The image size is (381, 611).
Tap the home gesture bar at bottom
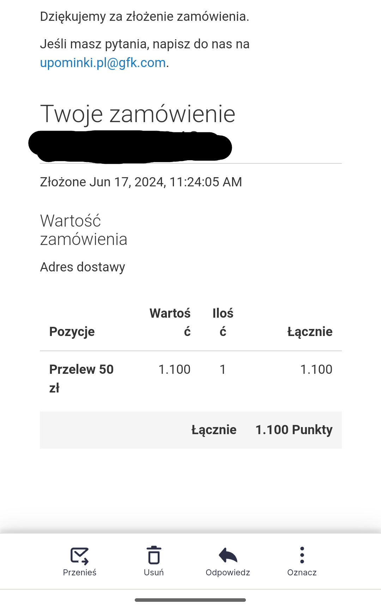(190, 600)
